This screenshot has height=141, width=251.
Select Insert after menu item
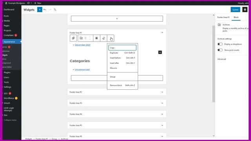click(x=122, y=63)
